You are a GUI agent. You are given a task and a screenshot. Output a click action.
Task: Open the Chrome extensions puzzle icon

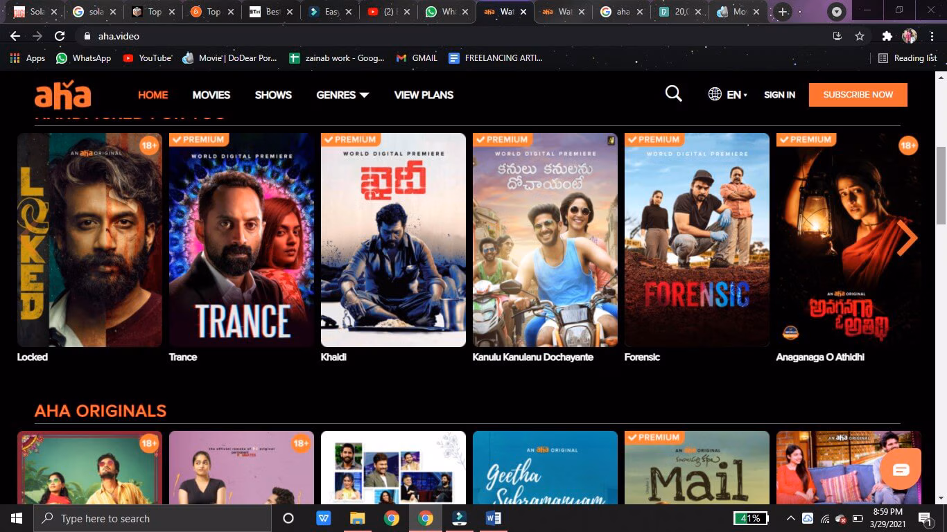(887, 36)
